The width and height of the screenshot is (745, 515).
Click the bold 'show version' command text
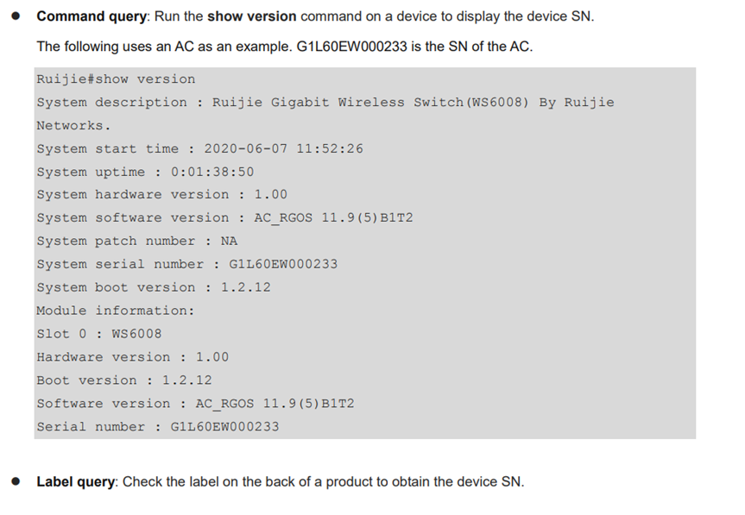pos(252,16)
